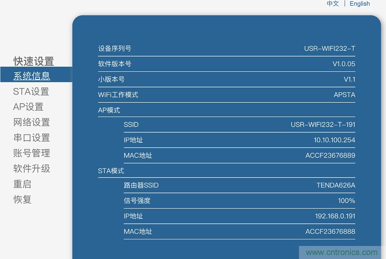The width and height of the screenshot is (386, 259).
Task: Visit the www.cntronics.com watermark link
Action: [x=341, y=252]
